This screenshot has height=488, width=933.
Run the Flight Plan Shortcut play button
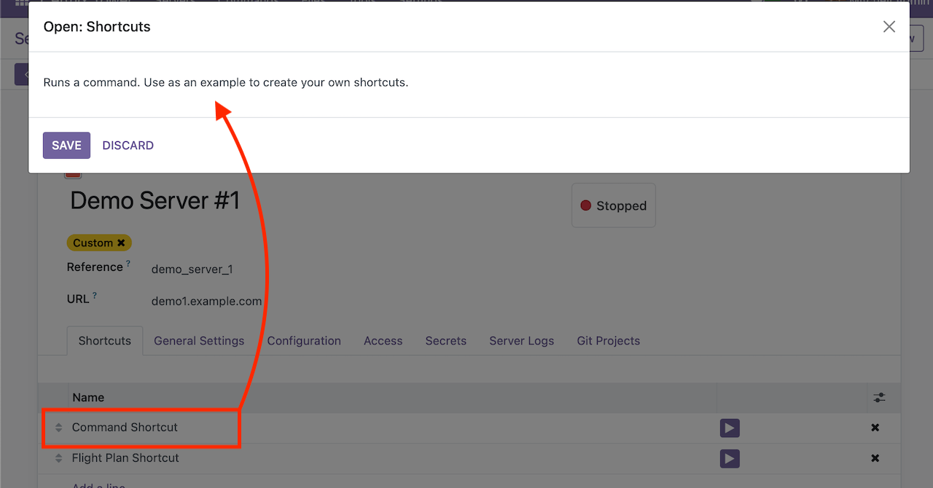[x=730, y=458]
